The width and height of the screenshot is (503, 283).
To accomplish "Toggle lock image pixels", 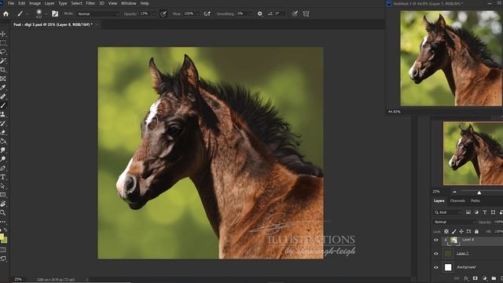I will (454, 231).
